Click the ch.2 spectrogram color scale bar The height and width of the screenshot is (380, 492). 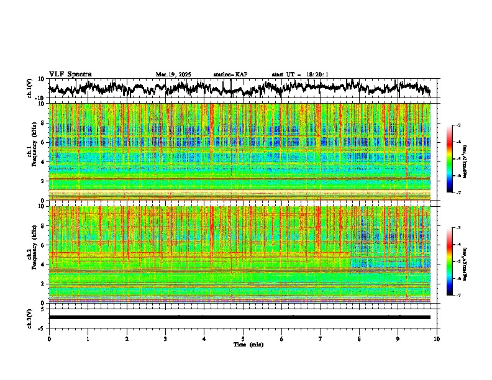click(x=449, y=261)
